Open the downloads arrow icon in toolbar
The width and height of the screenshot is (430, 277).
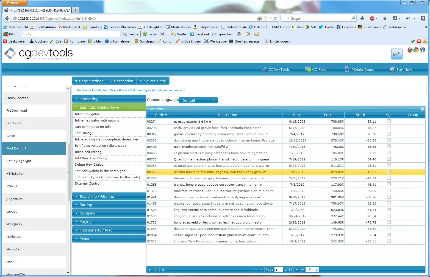pos(362,18)
